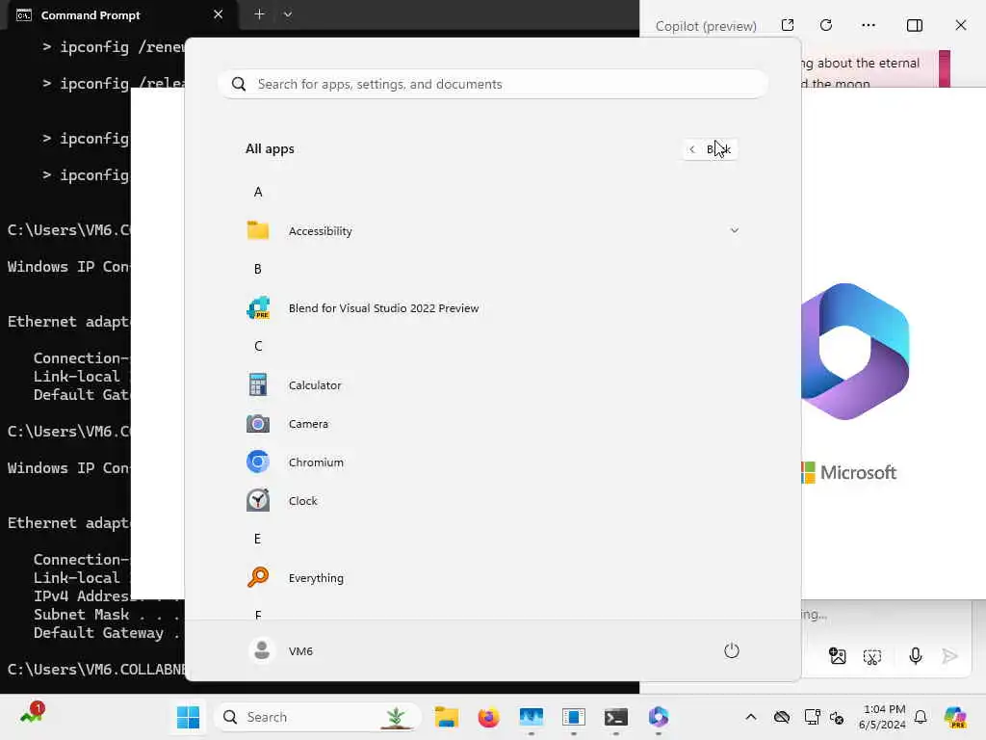Open the notifications bell

coord(921,717)
